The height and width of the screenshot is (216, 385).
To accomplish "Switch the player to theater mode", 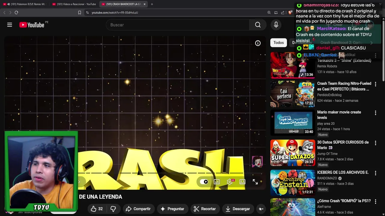I will pyautogui.click(x=242, y=182).
